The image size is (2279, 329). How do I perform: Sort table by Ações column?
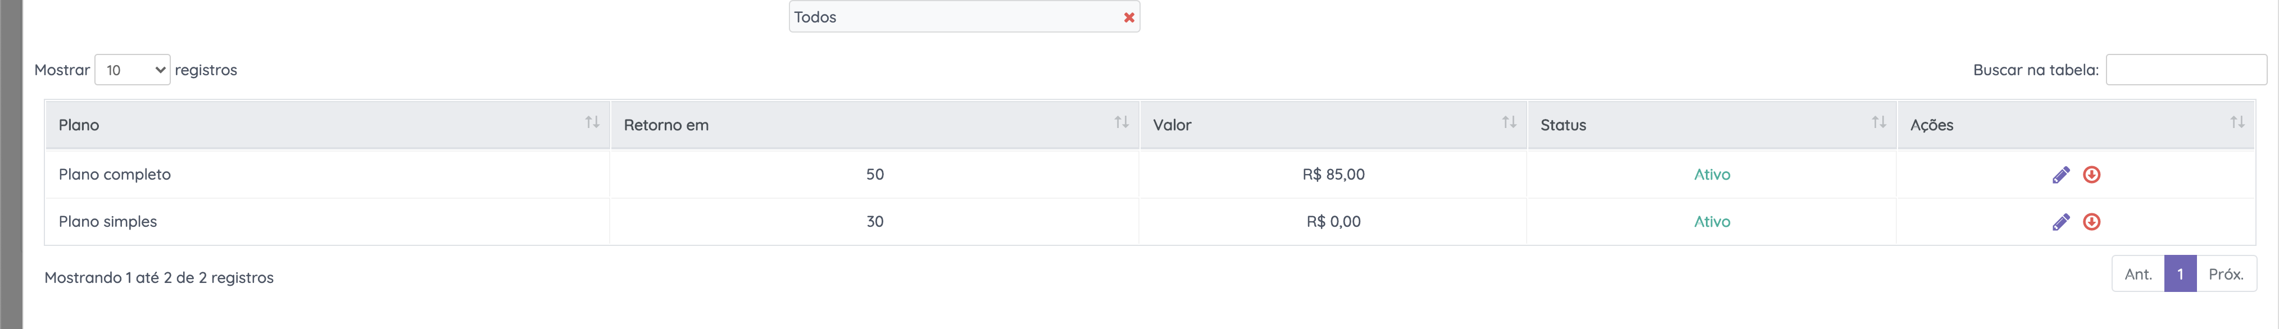point(2076,125)
